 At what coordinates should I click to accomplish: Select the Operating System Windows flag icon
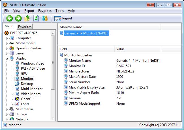(x=12, y=48)
